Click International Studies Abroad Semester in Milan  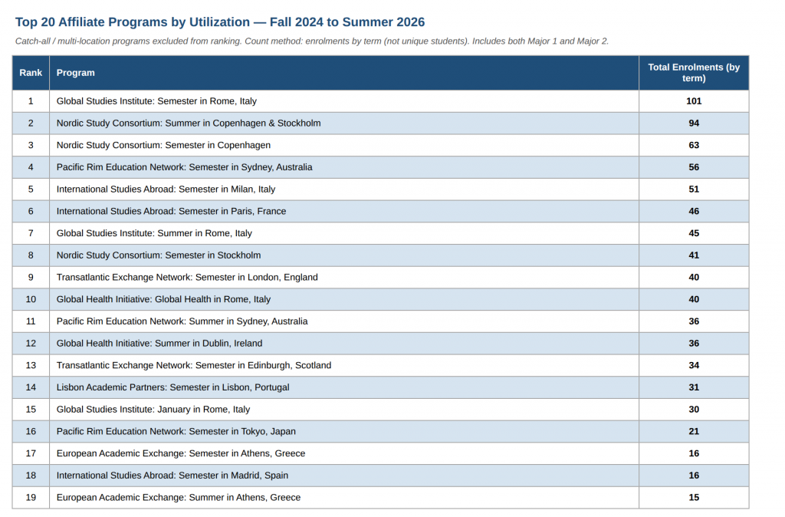click(166, 189)
